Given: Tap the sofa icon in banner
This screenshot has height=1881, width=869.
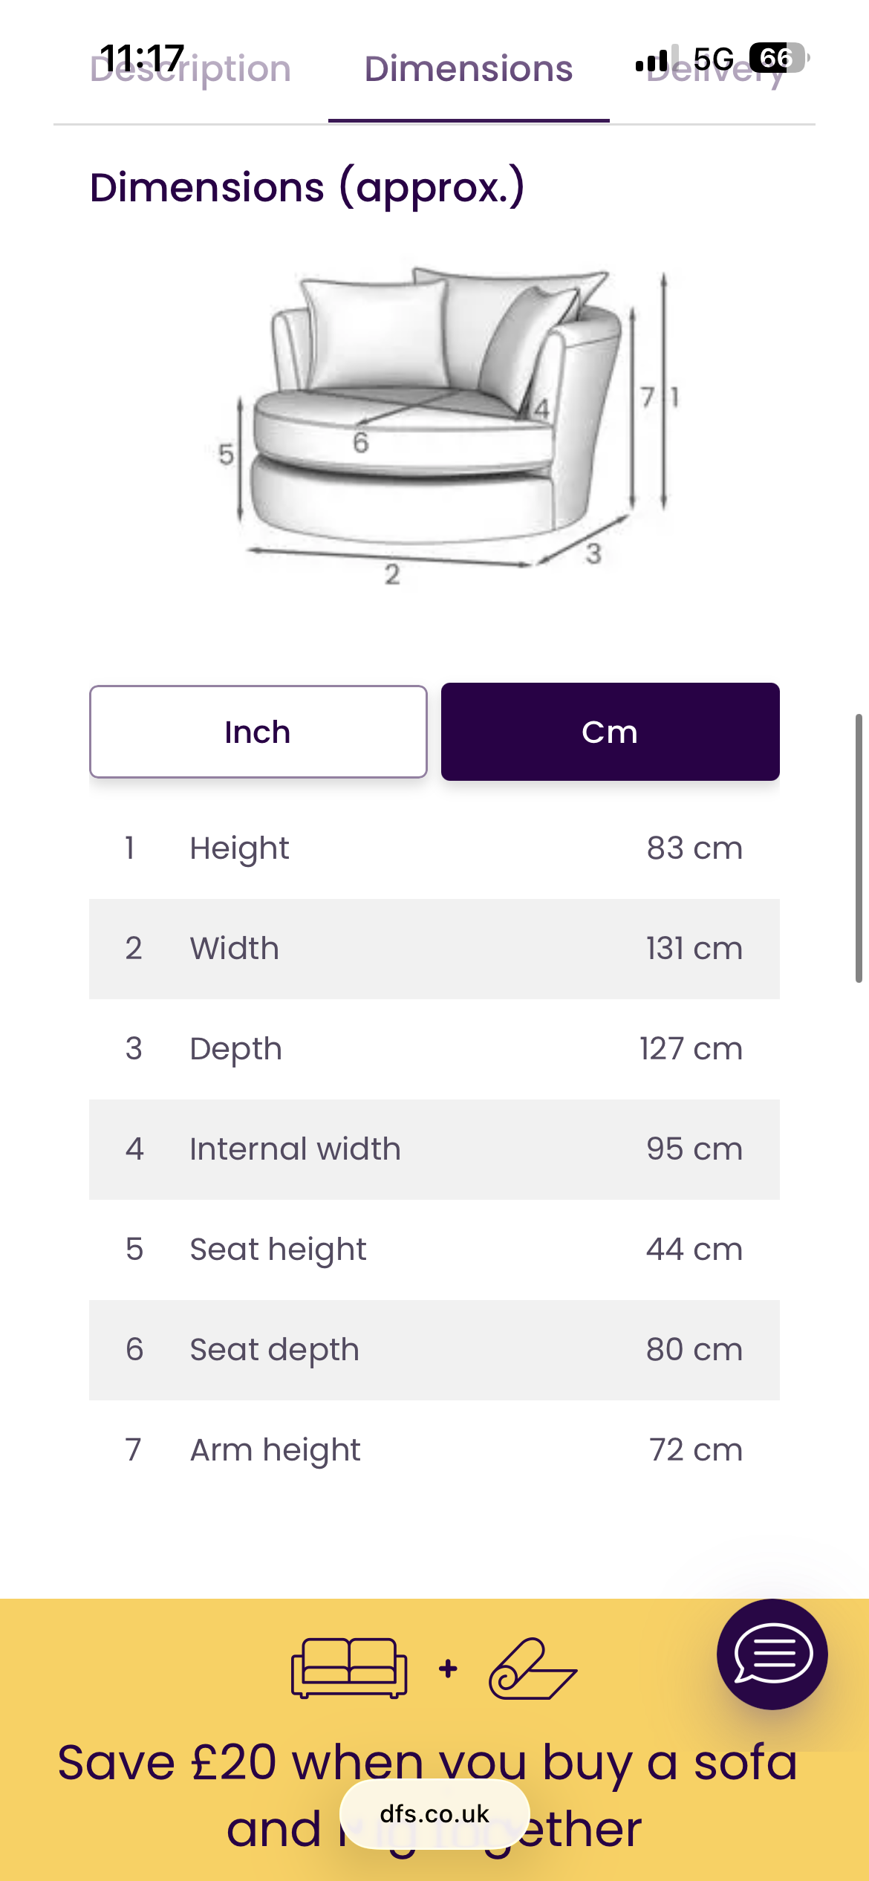Looking at the screenshot, I should point(348,1668).
